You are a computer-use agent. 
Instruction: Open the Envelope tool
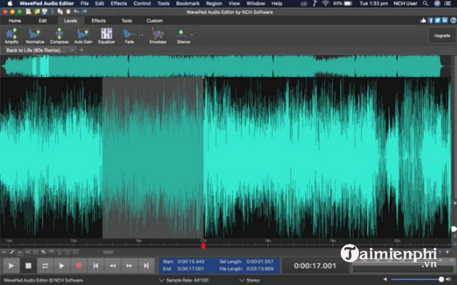pyautogui.click(x=157, y=36)
